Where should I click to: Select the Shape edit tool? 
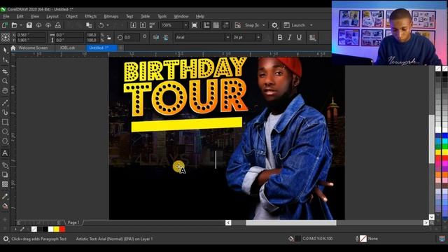5,60
